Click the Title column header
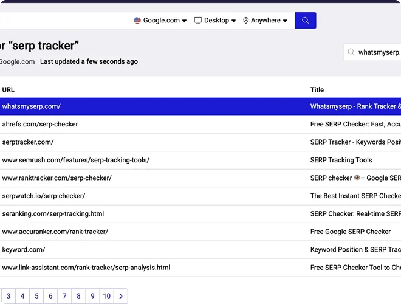Image resolution: width=401 pixels, height=304 pixels. coord(317,90)
